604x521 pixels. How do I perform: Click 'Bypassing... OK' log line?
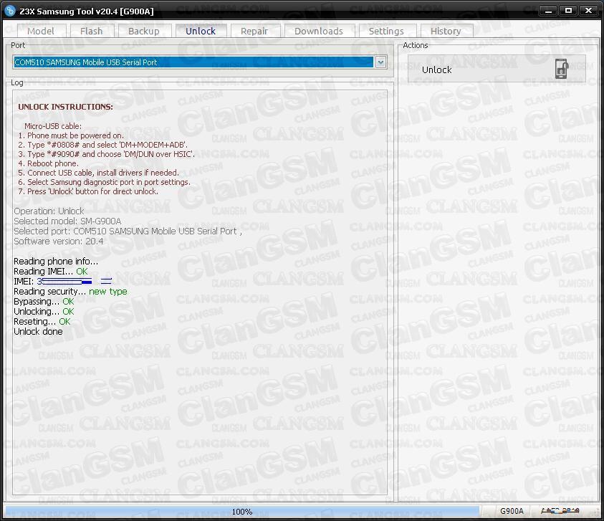point(44,301)
